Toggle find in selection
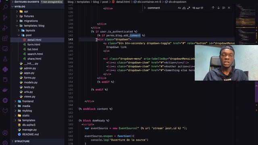 [224, 8]
